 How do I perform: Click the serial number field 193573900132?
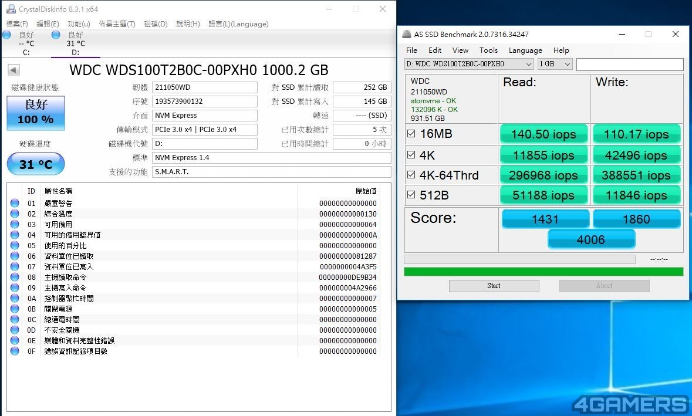point(205,102)
